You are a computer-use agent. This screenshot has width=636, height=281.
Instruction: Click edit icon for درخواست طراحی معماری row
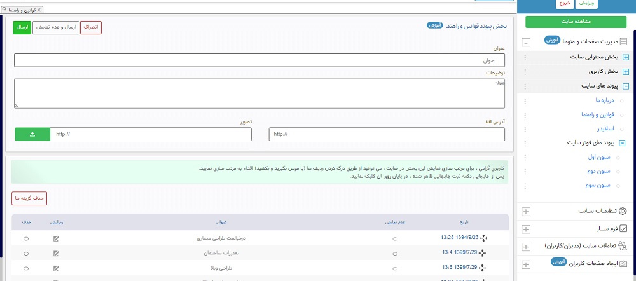pyautogui.click(x=56, y=238)
